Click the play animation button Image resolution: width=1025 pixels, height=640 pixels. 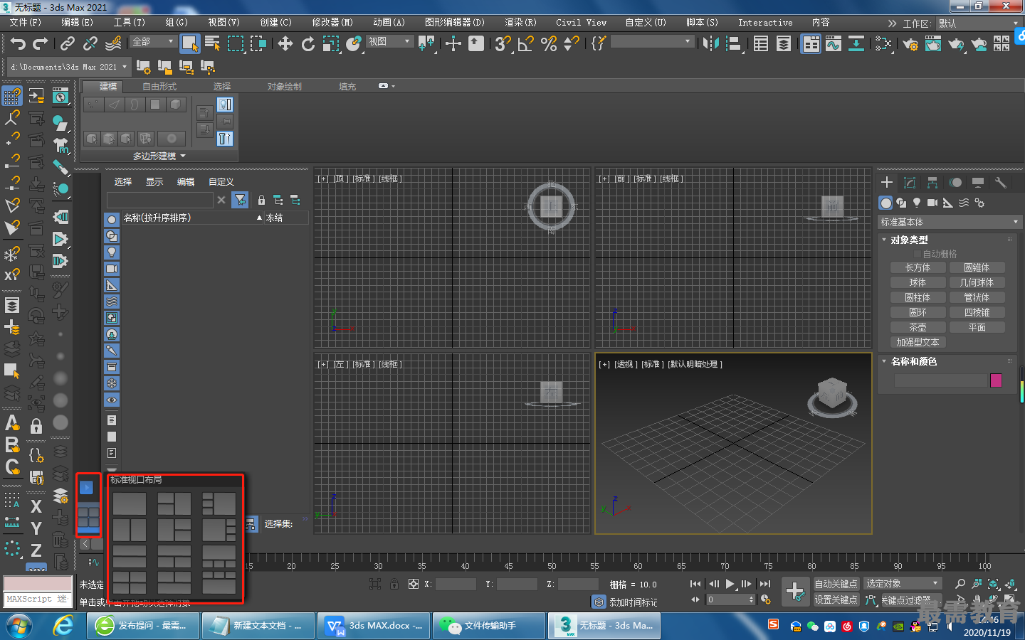730,584
